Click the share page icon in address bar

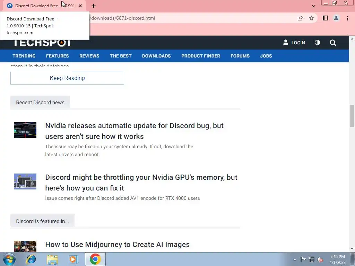300,18
